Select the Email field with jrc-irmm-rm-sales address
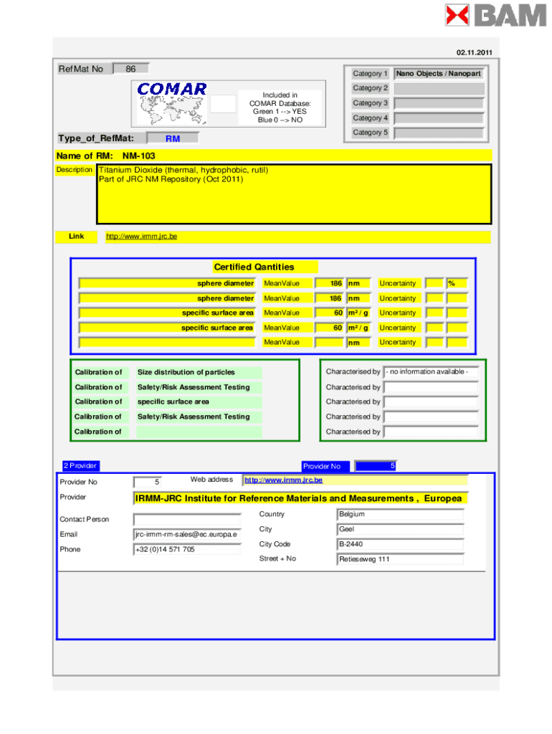552x734 pixels. [186, 535]
